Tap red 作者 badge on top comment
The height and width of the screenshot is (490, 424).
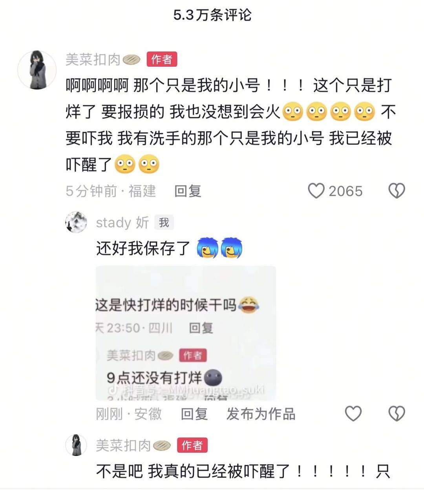(162, 60)
